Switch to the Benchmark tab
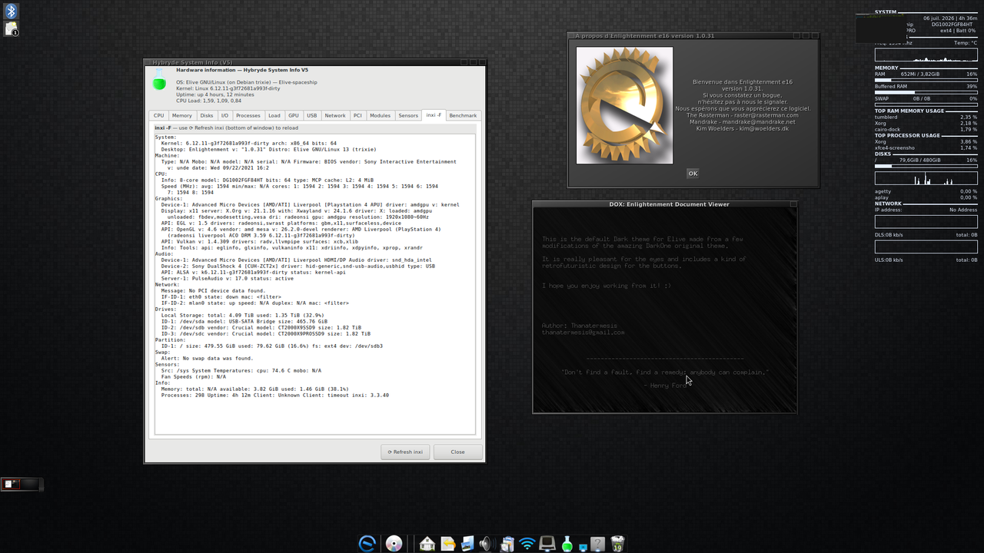984x553 pixels. point(463,115)
